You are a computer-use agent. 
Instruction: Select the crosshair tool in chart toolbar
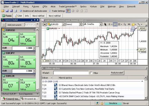[109, 24]
